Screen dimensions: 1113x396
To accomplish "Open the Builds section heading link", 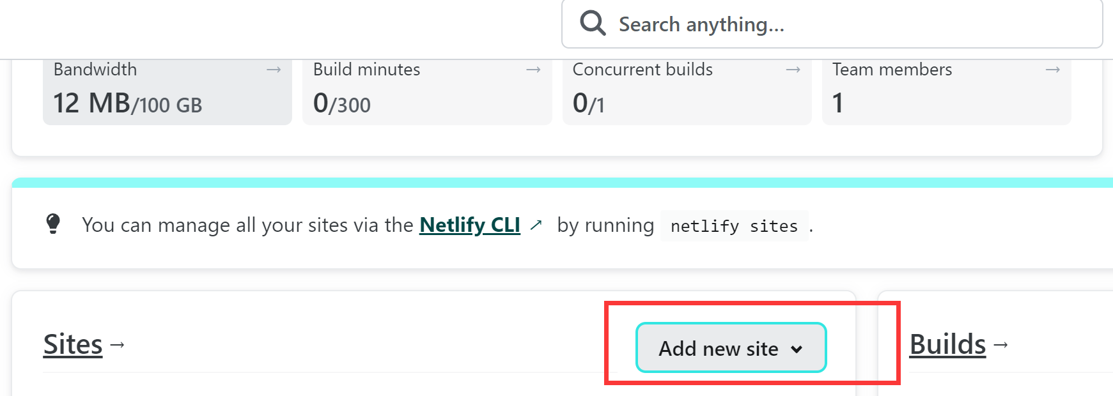I will [947, 344].
